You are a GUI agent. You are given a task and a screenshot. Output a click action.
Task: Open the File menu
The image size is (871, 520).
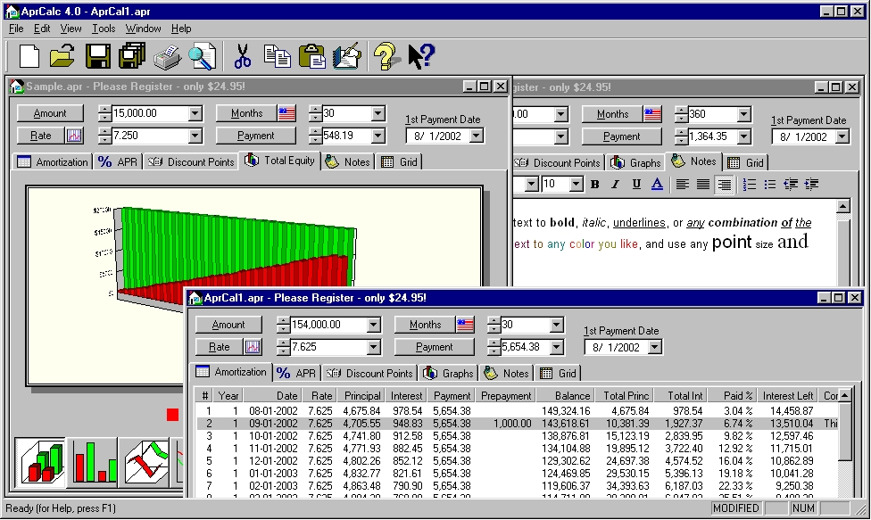[x=16, y=29]
